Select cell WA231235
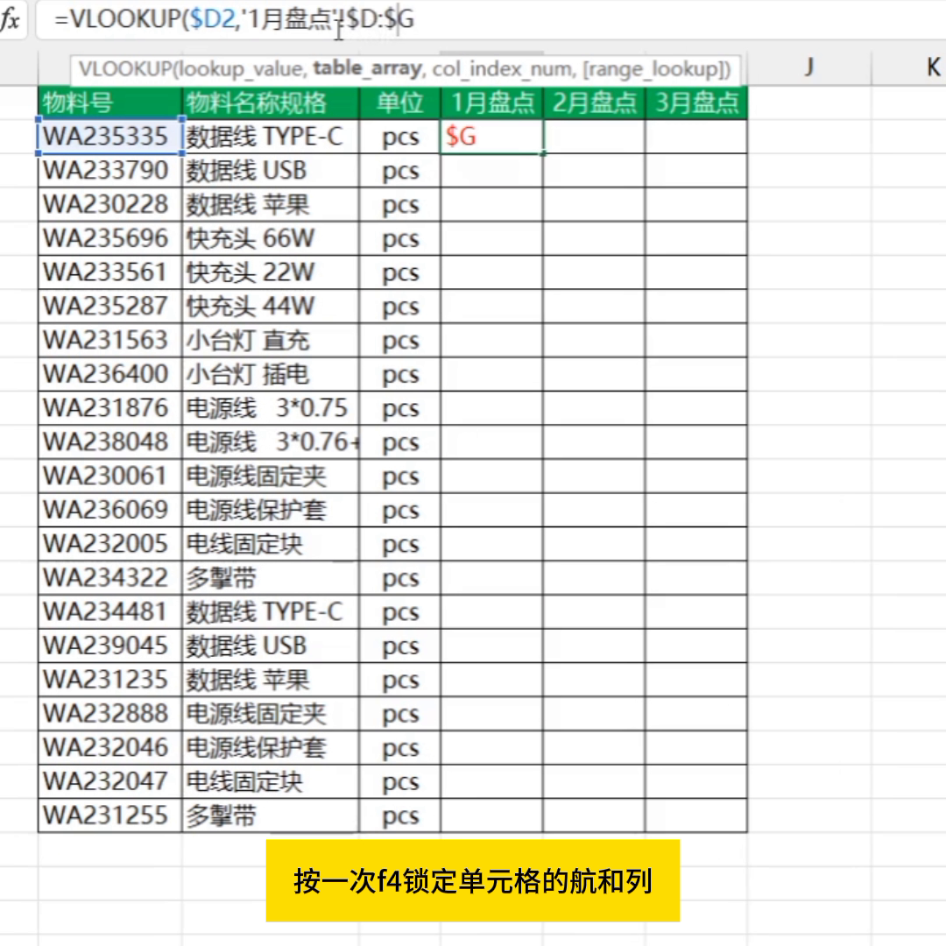This screenshot has width=946, height=946. (109, 680)
